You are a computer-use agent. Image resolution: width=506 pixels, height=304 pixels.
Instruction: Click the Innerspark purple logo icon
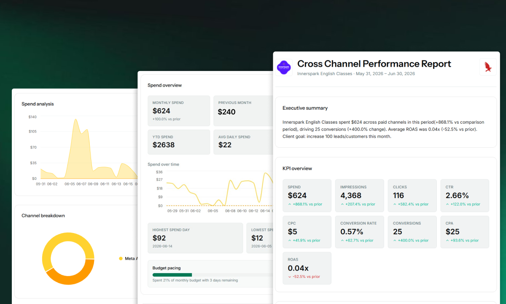284,67
